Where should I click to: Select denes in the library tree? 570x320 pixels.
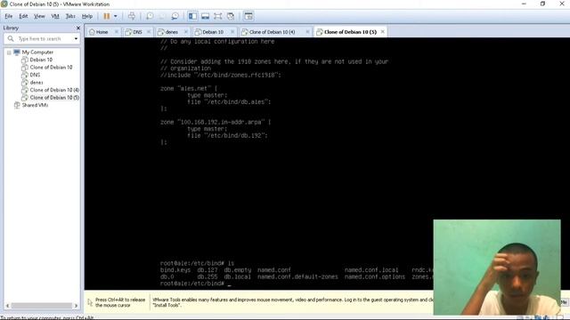37,83
